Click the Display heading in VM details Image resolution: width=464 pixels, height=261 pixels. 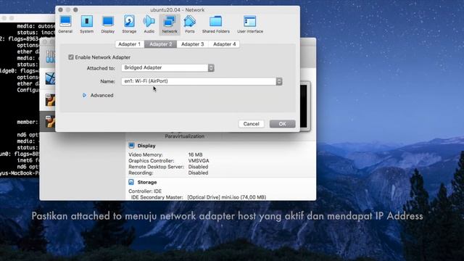[x=146, y=146]
